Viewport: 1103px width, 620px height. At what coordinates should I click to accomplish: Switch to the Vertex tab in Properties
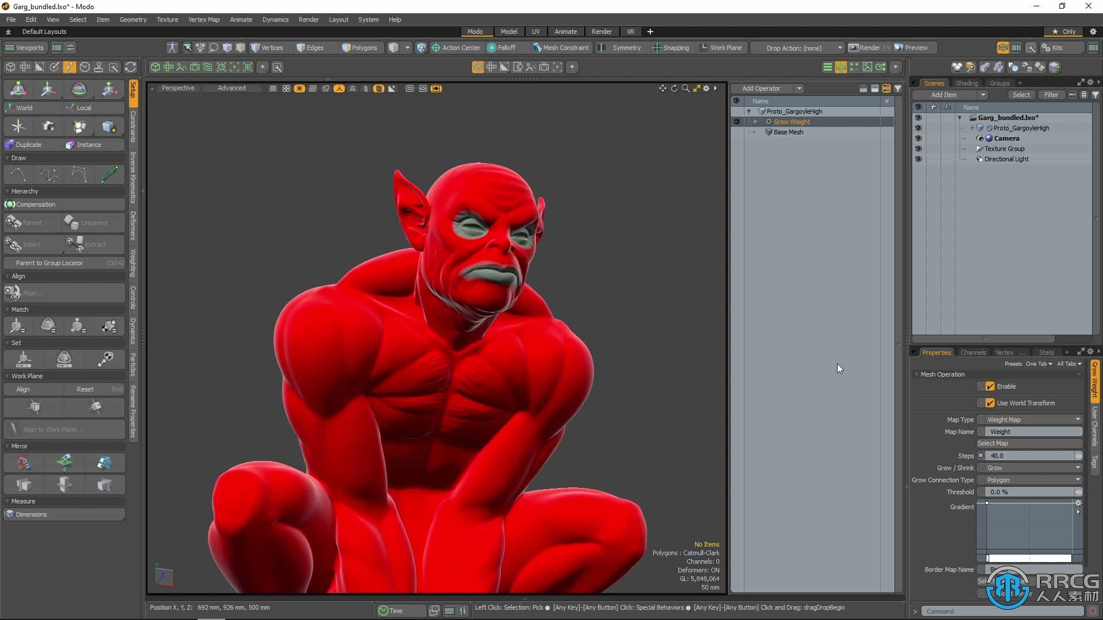pyautogui.click(x=1004, y=351)
